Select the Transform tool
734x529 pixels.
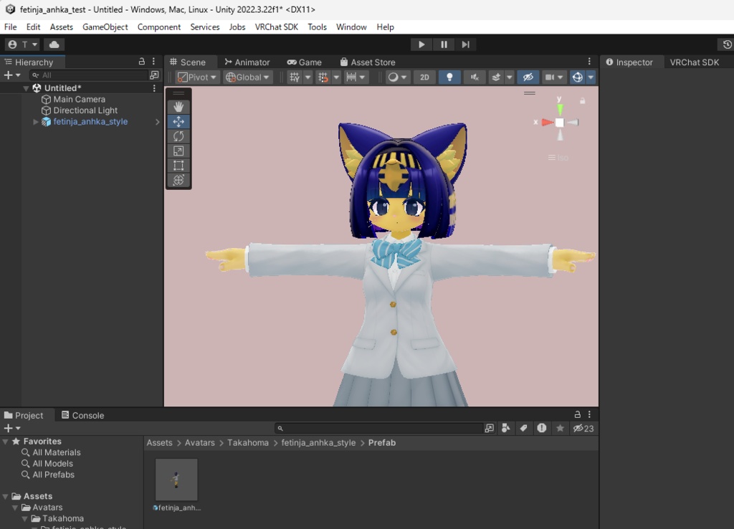coord(178,180)
